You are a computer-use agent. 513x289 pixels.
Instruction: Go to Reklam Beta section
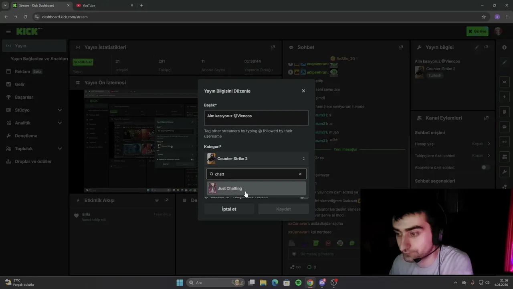(33, 71)
